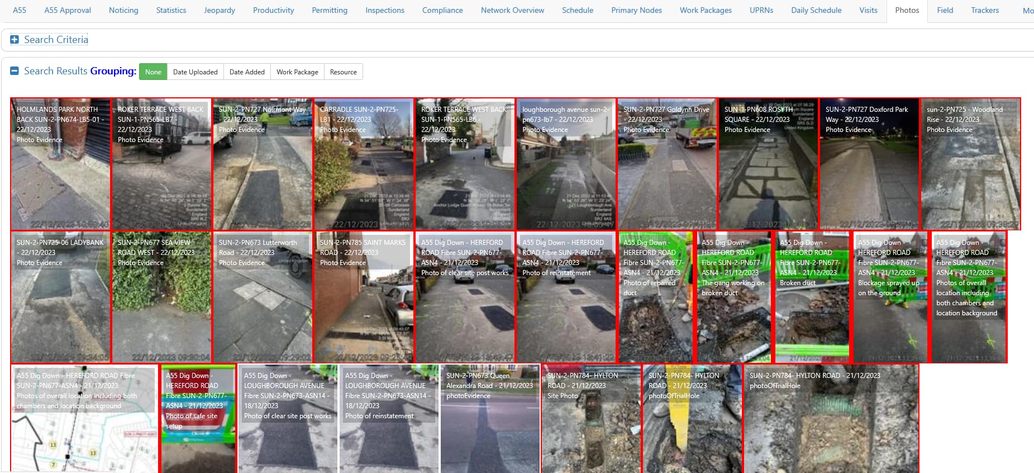Open ROKER TERRACE WEST BACK LB7 photo
This screenshot has width=1034, height=473.
pos(161,164)
